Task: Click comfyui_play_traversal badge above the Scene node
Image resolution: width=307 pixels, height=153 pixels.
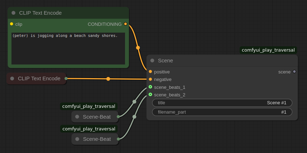Action: pos(268,50)
